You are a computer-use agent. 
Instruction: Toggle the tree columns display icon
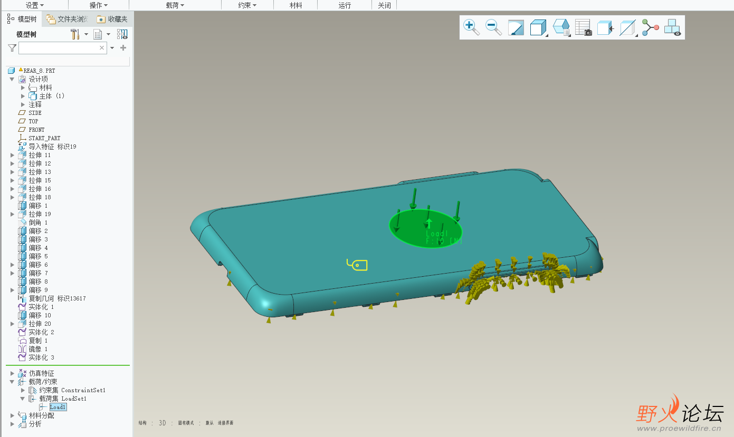(122, 34)
